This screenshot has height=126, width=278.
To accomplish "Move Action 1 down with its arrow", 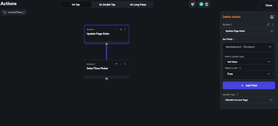I will (x=121, y=29).
